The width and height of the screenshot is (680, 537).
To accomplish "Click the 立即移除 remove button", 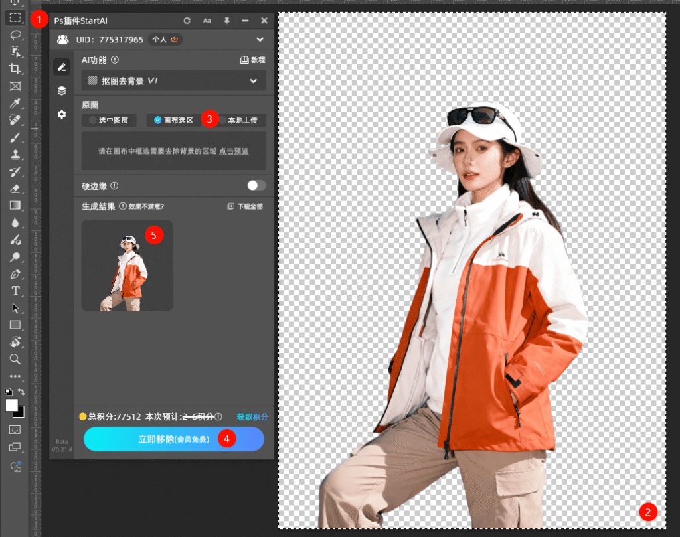I will 174,439.
